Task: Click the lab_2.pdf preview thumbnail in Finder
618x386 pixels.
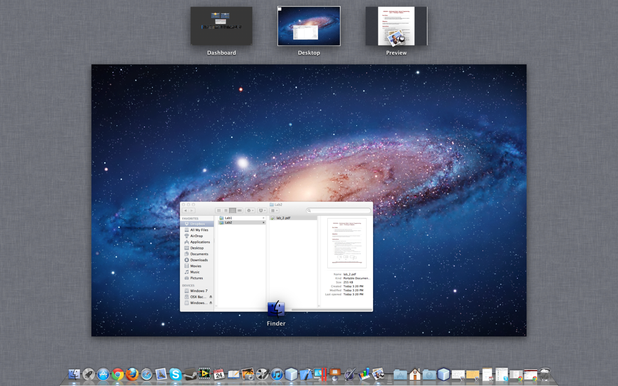Action: point(347,243)
